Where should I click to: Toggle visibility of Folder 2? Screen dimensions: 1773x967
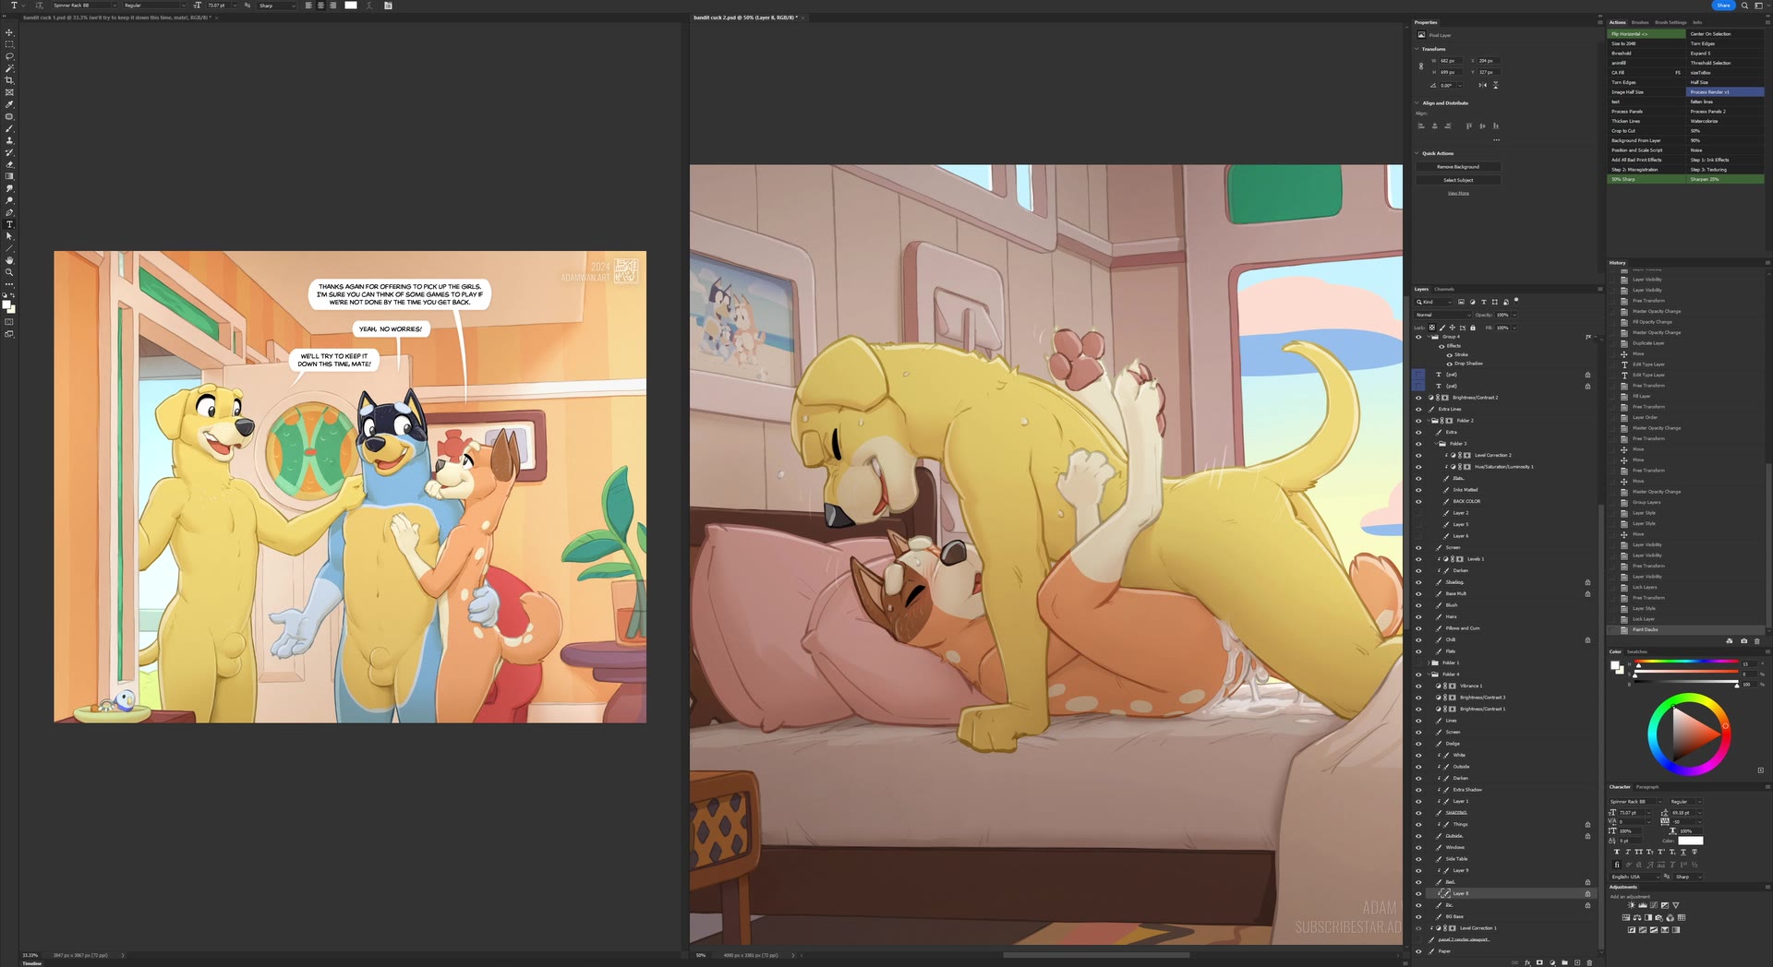tap(1418, 421)
